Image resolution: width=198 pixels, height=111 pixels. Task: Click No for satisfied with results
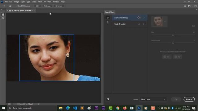178,57
